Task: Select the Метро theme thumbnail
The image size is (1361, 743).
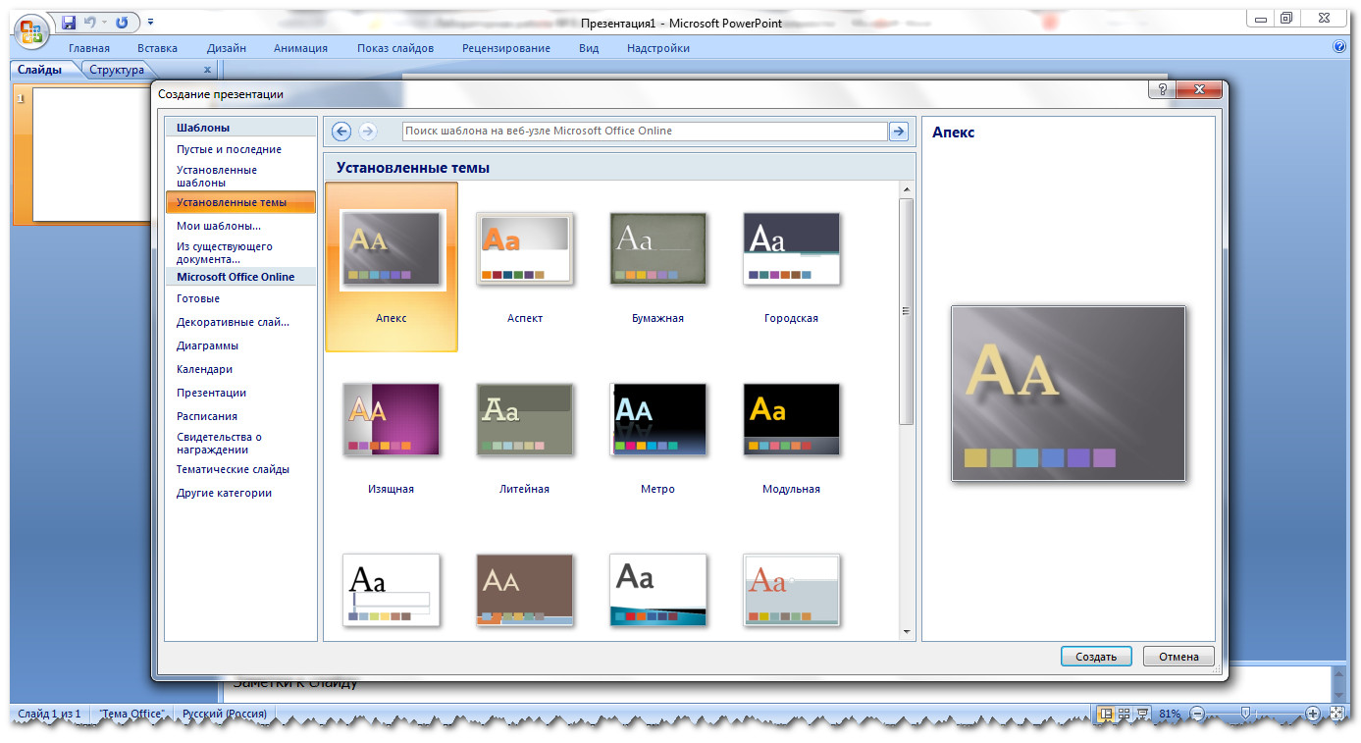Action: (x=657, y=420)
